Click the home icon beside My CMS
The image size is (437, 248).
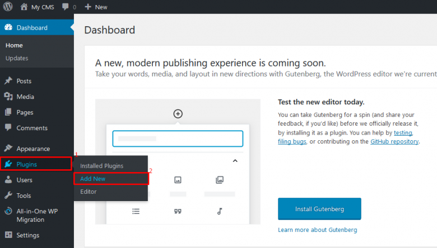coord(24,7)
